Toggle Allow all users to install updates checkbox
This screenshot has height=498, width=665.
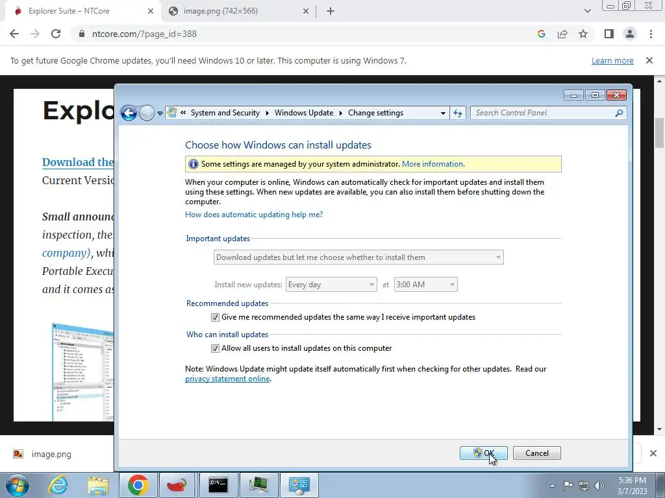[x=215, y=348]
